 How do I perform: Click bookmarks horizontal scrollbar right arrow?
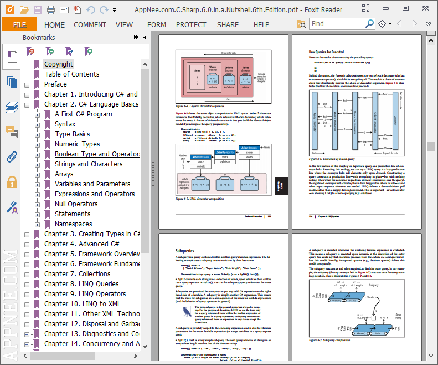click(x=136, y=356)
